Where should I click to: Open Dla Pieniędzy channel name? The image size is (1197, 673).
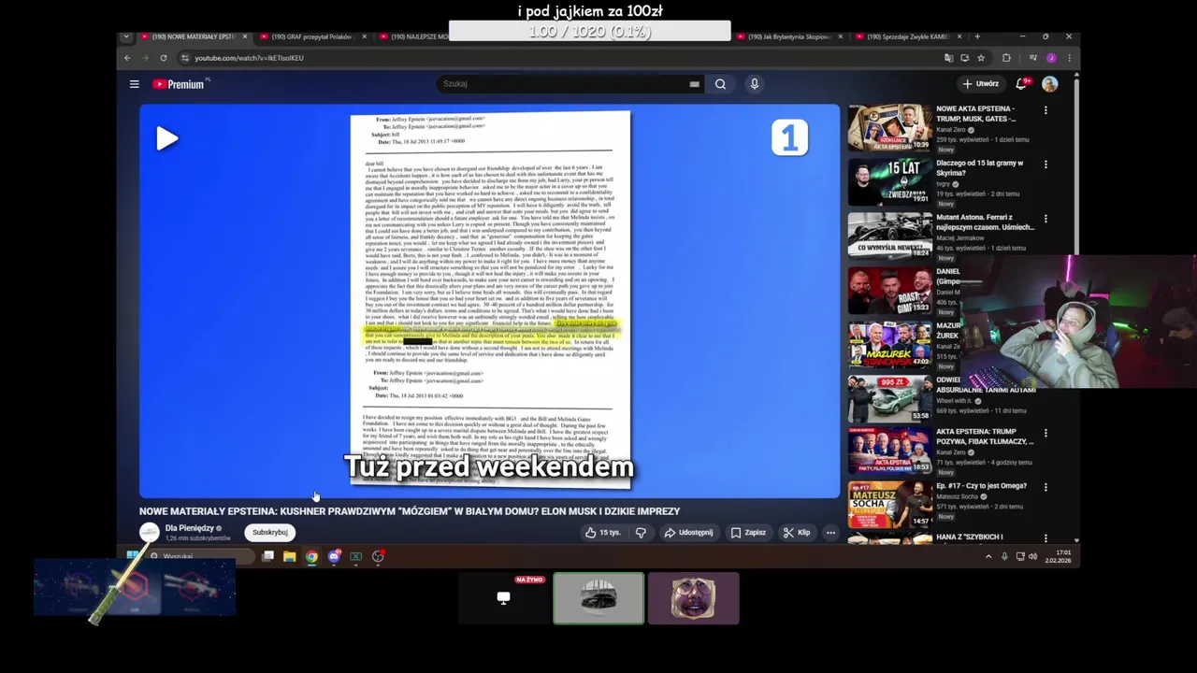[191, 528]
